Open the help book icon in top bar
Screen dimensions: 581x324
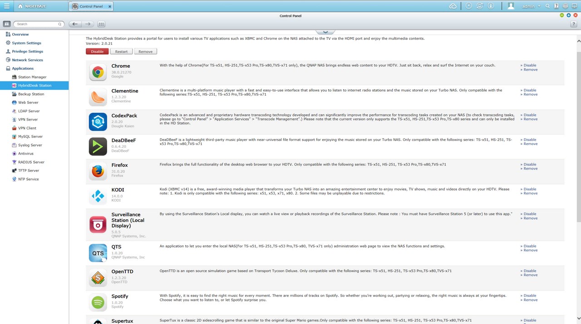[556, 6]
